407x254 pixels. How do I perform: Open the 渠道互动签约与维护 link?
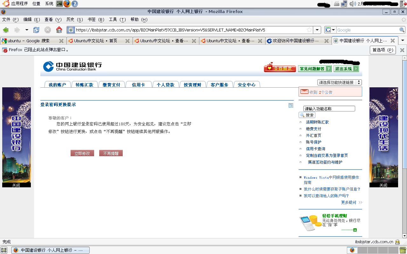(325, 162)
